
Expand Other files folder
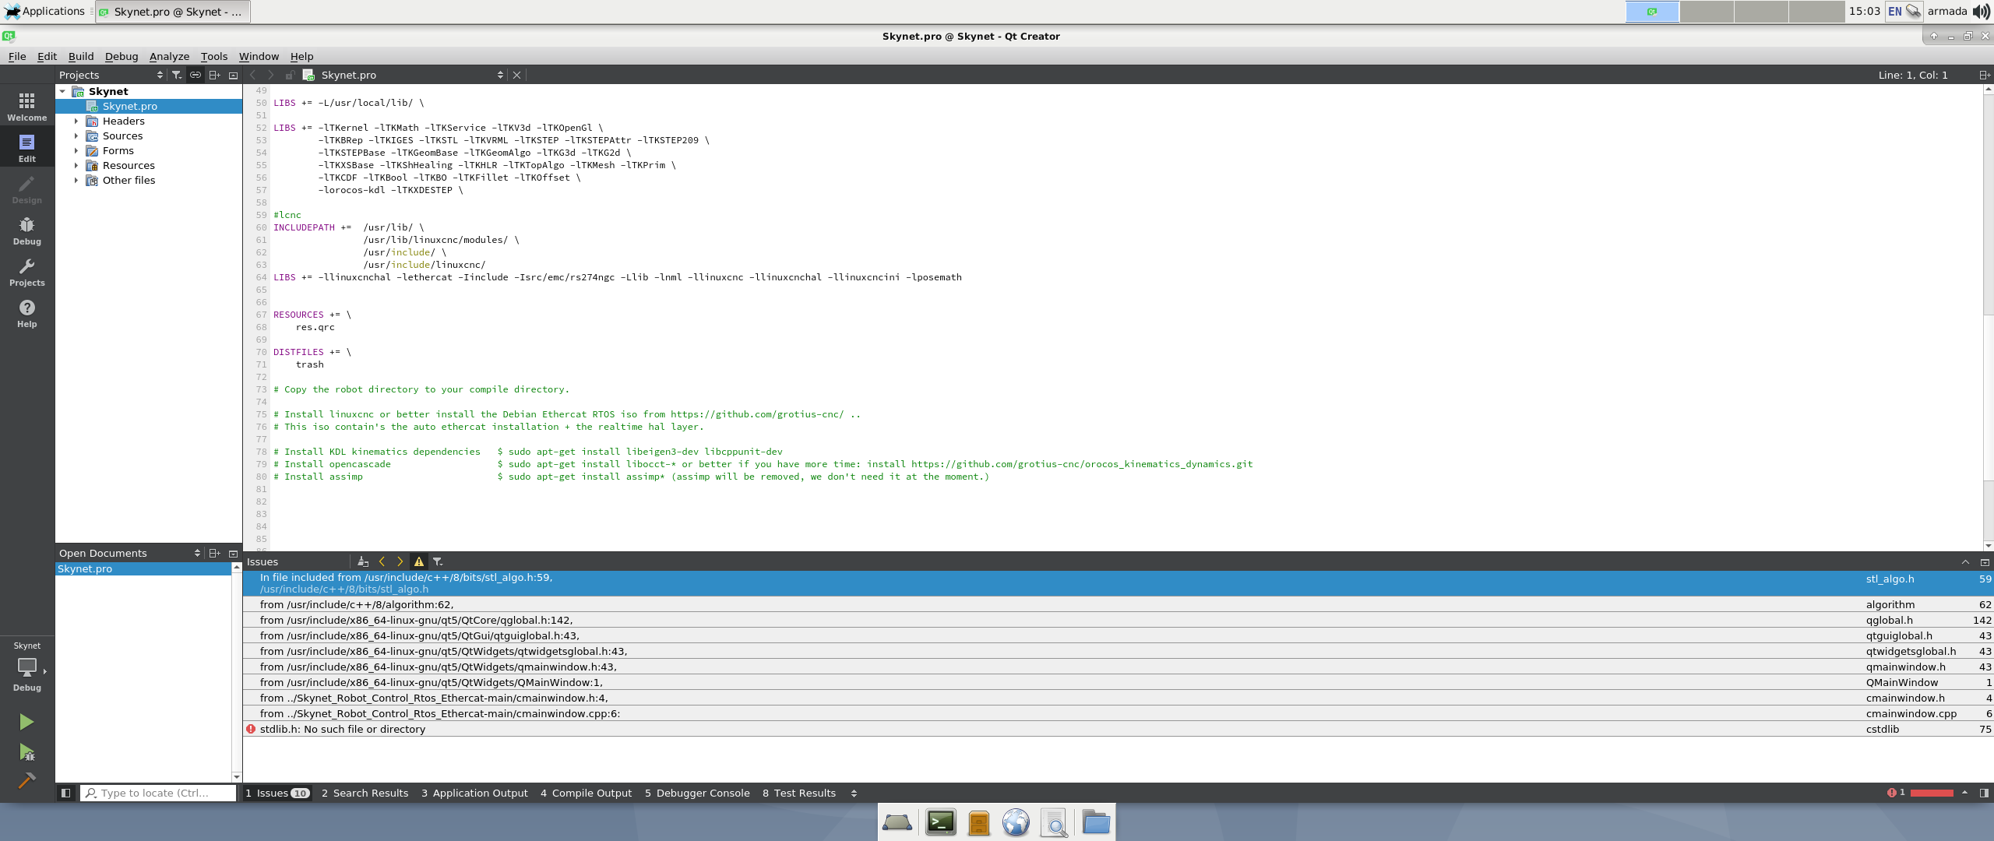point(76,180)
